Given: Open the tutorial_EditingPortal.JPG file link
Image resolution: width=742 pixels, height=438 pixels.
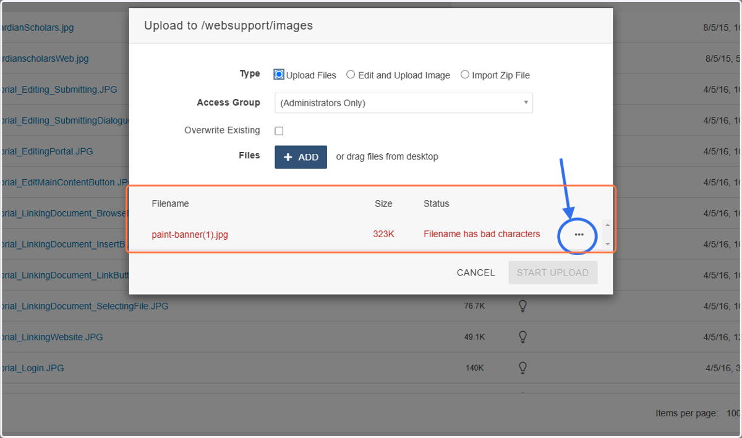Looking at the screenshot, I should click(47, 151).
